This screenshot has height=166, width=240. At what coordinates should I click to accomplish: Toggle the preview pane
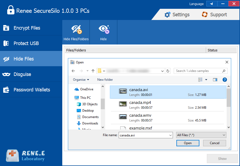(215, 80)
